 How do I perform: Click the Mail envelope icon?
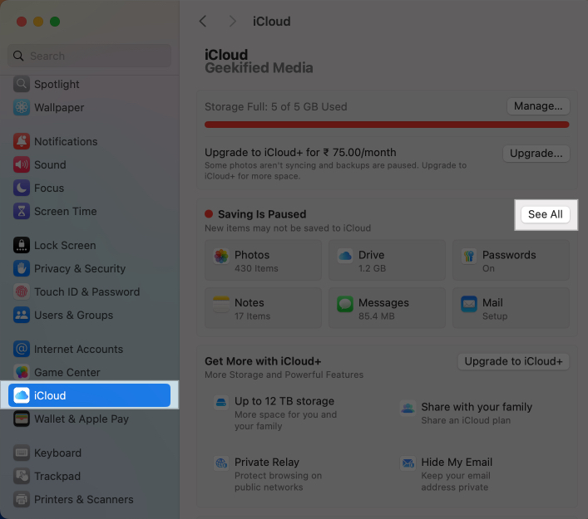pos(469,304)
